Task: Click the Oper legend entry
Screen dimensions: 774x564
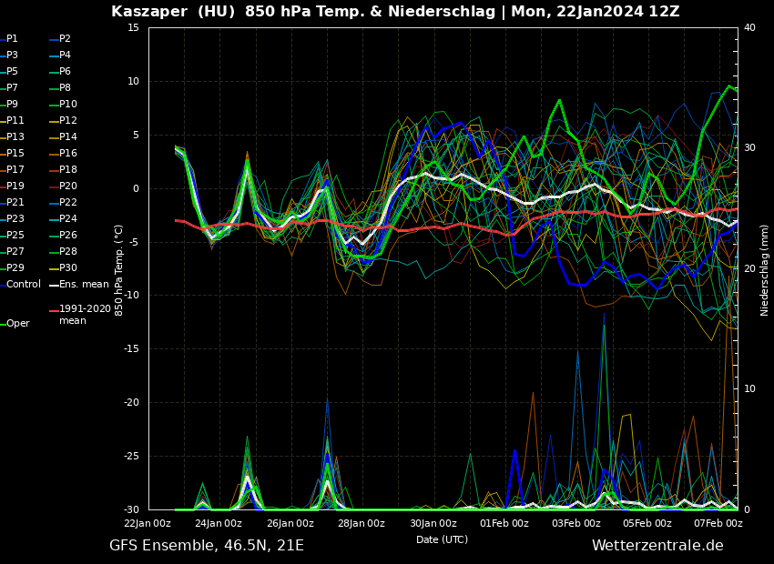Action: tap(17, 324)
